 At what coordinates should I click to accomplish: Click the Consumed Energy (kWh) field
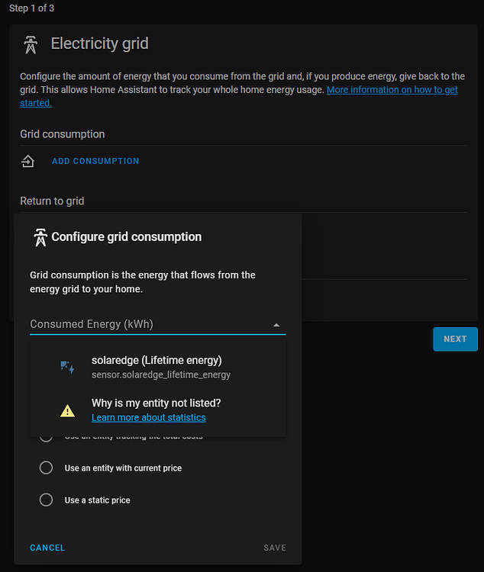tap(145, 324)
